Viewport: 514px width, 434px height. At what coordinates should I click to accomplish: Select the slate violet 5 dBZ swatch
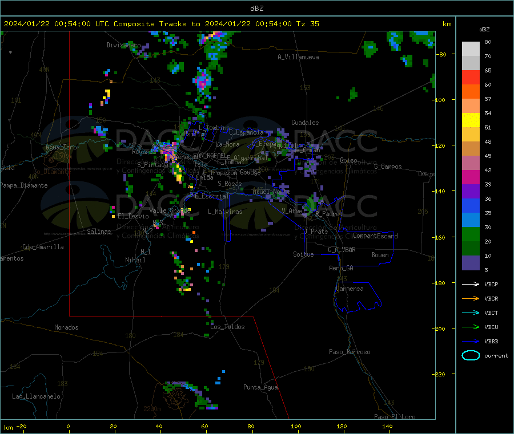pos(471,263)
